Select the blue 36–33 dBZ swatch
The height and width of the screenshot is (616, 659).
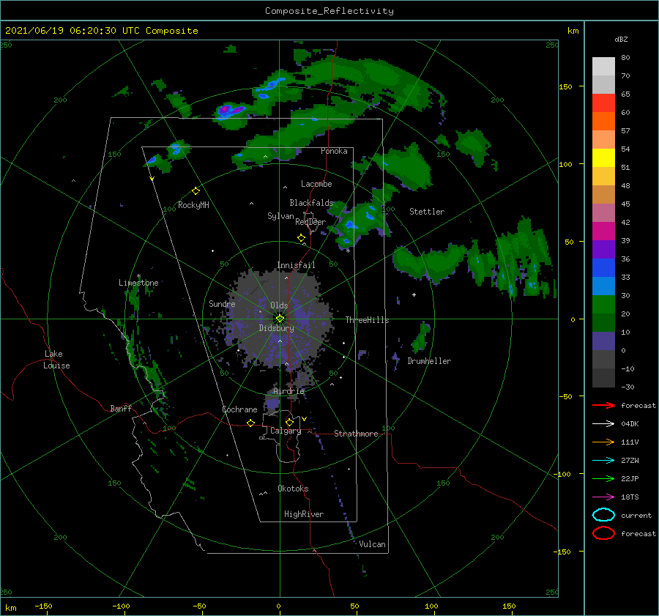603,268
